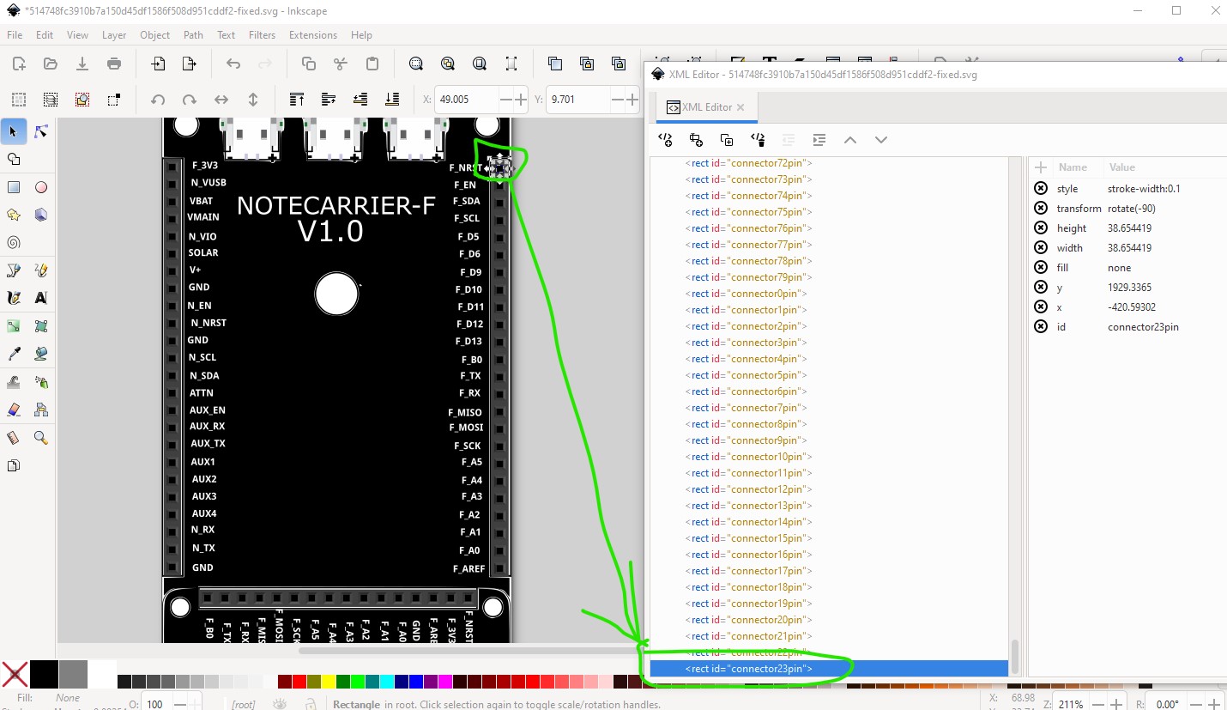1227x710 pixels.
Task: Click the Print icon
Action: [x=114, y=64]
